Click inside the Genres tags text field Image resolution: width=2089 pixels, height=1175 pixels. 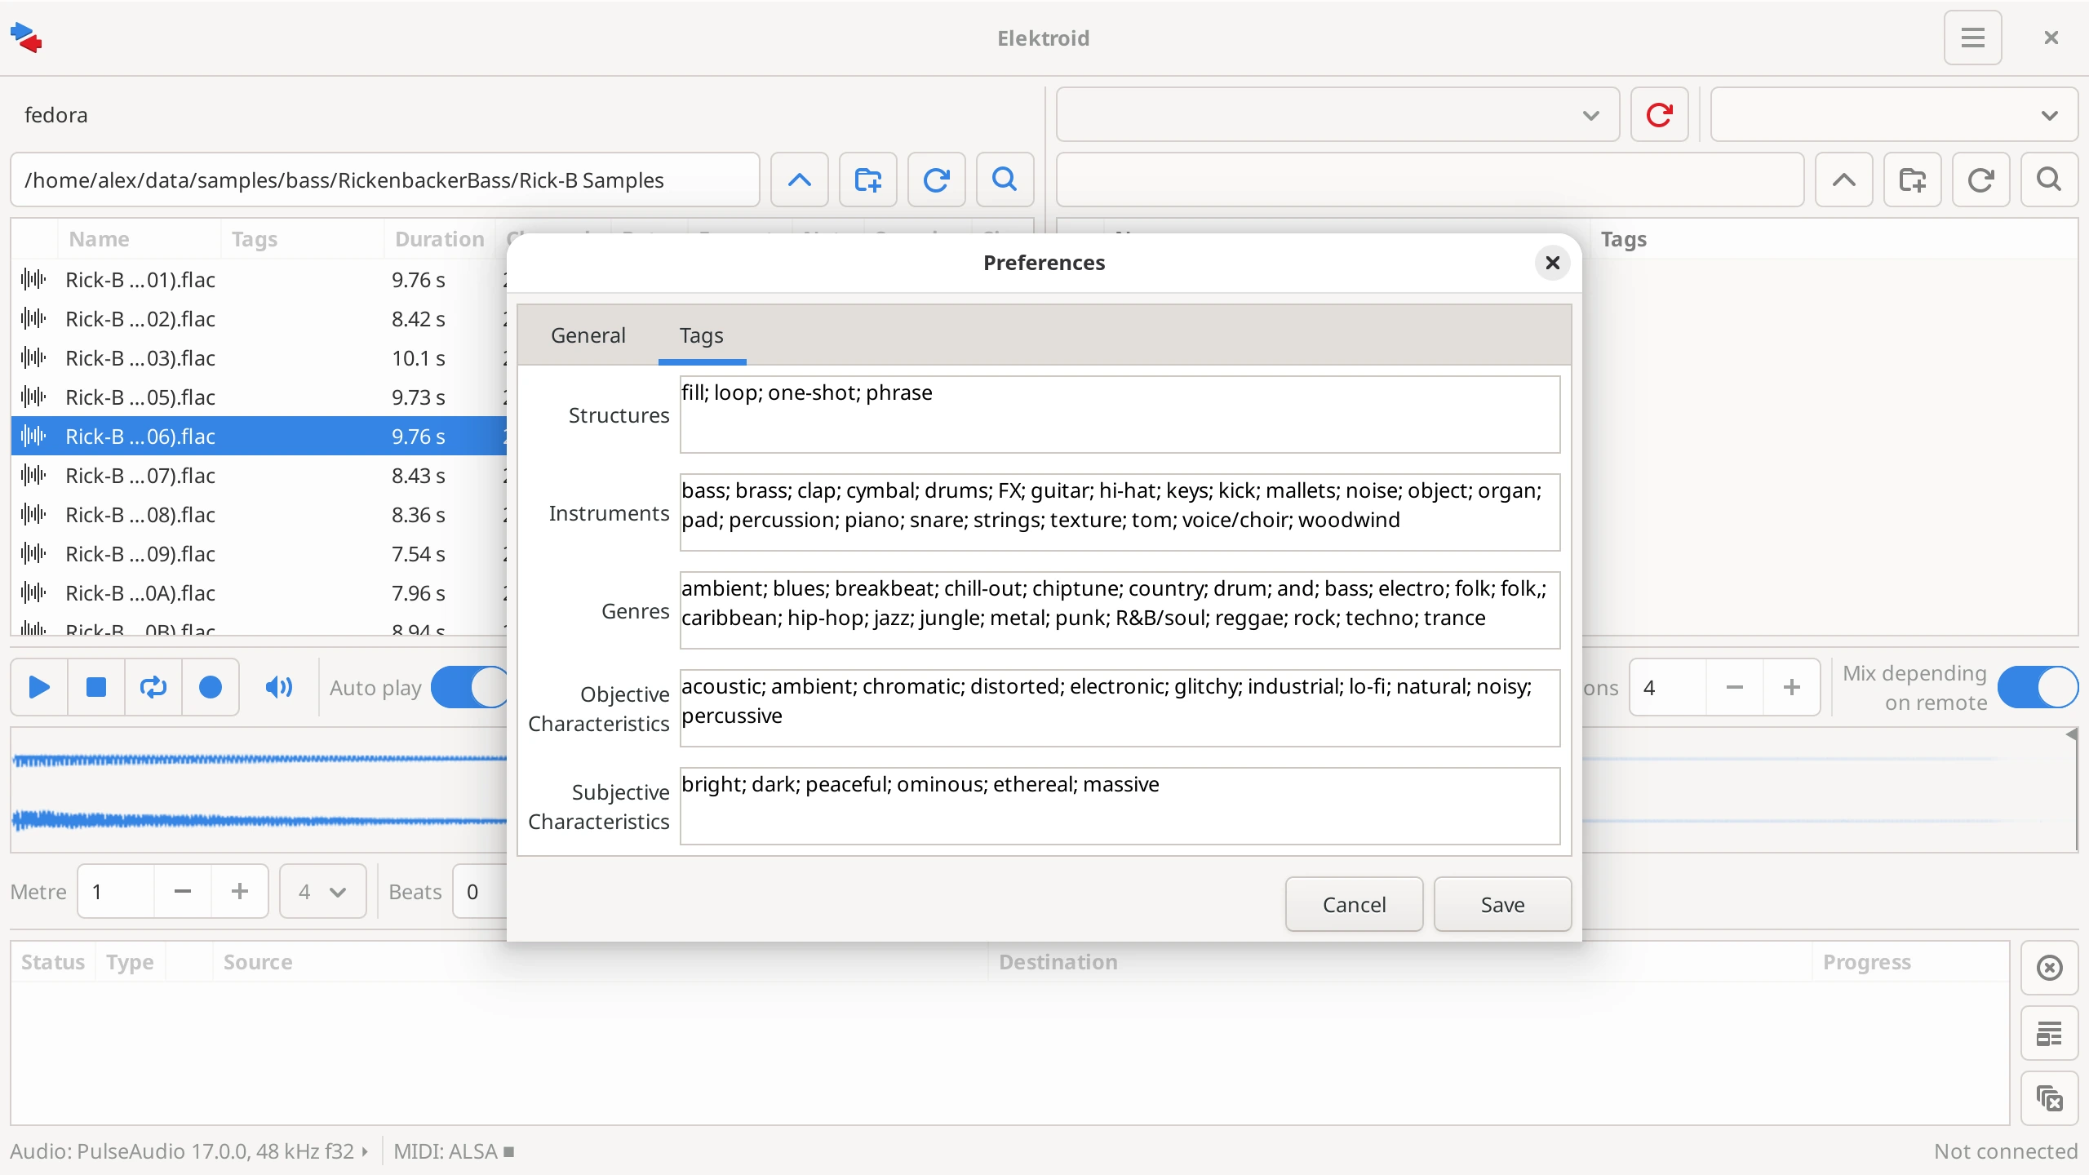point(1118,610)
